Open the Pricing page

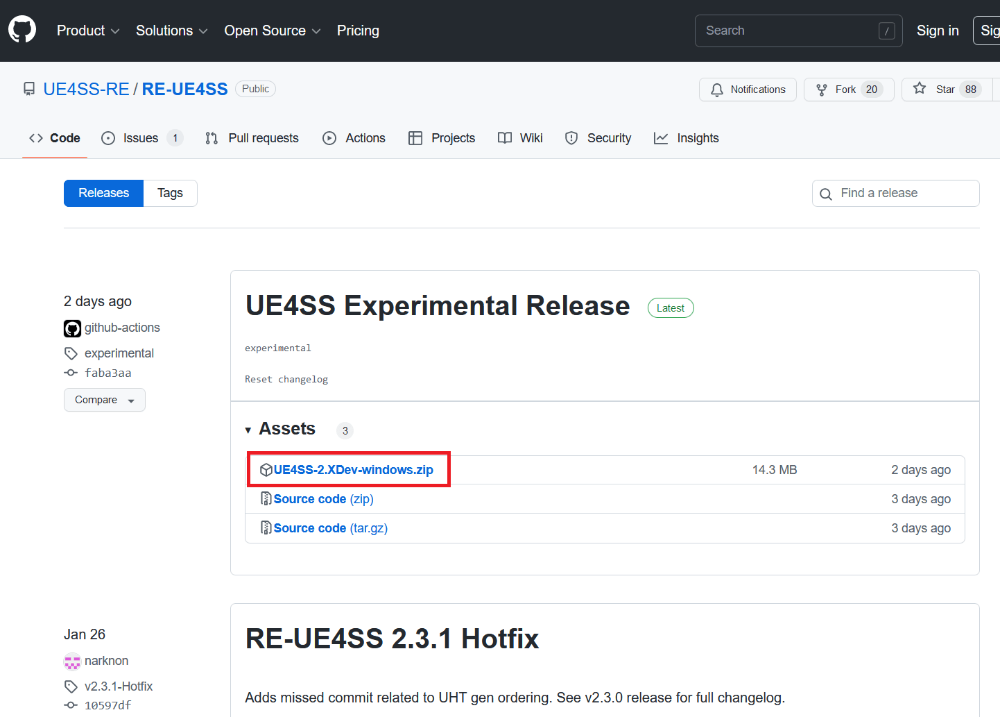358,31
